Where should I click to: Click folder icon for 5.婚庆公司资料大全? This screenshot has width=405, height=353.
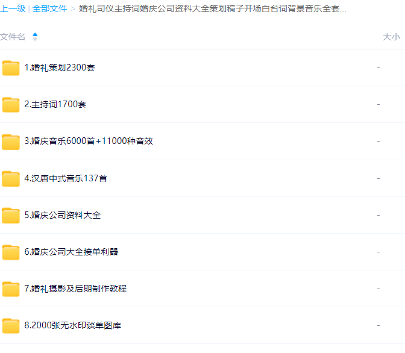click(11, 216)
